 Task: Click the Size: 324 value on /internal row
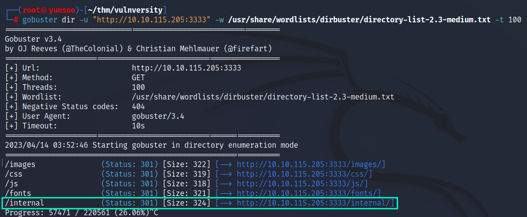187,203
